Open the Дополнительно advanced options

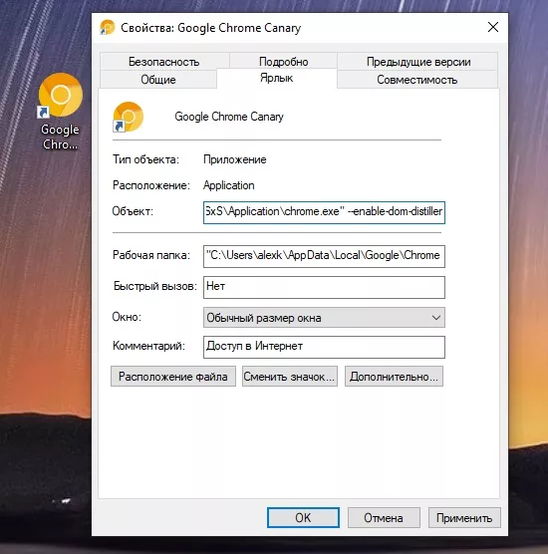coord(394,377)
